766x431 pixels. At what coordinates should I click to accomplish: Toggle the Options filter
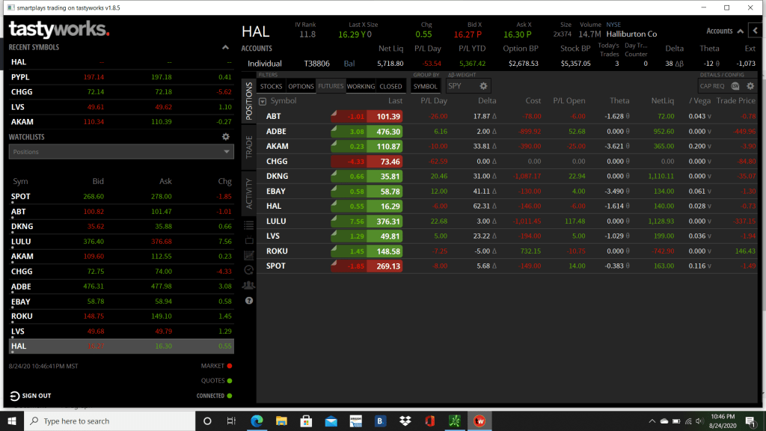[301, 86]
